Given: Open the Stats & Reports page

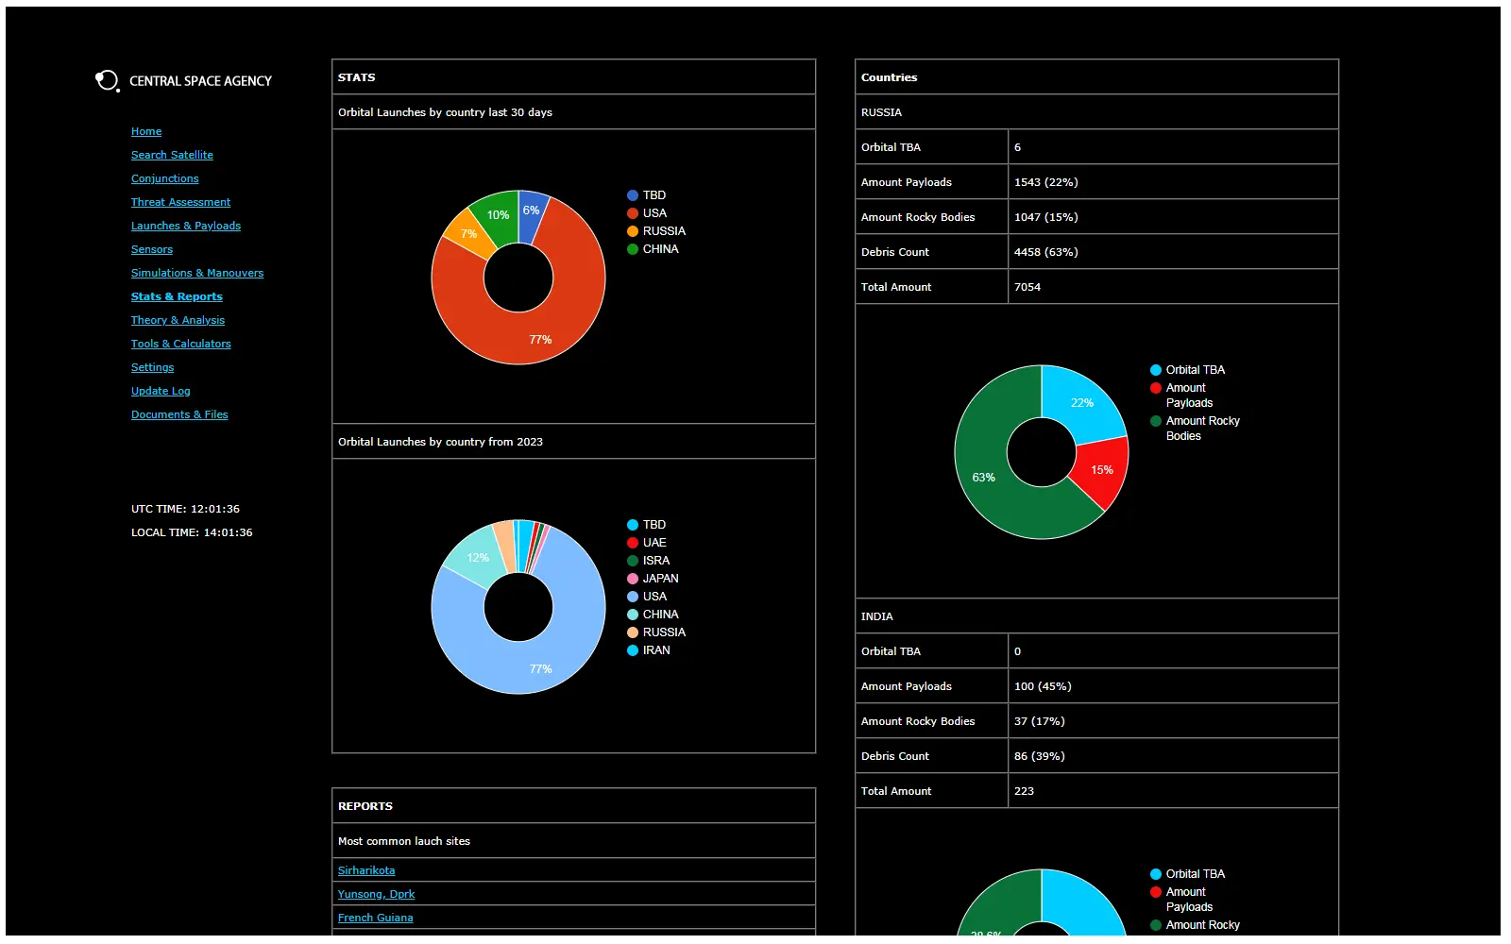Looking at the screenshot, I should tap(177, 295).
